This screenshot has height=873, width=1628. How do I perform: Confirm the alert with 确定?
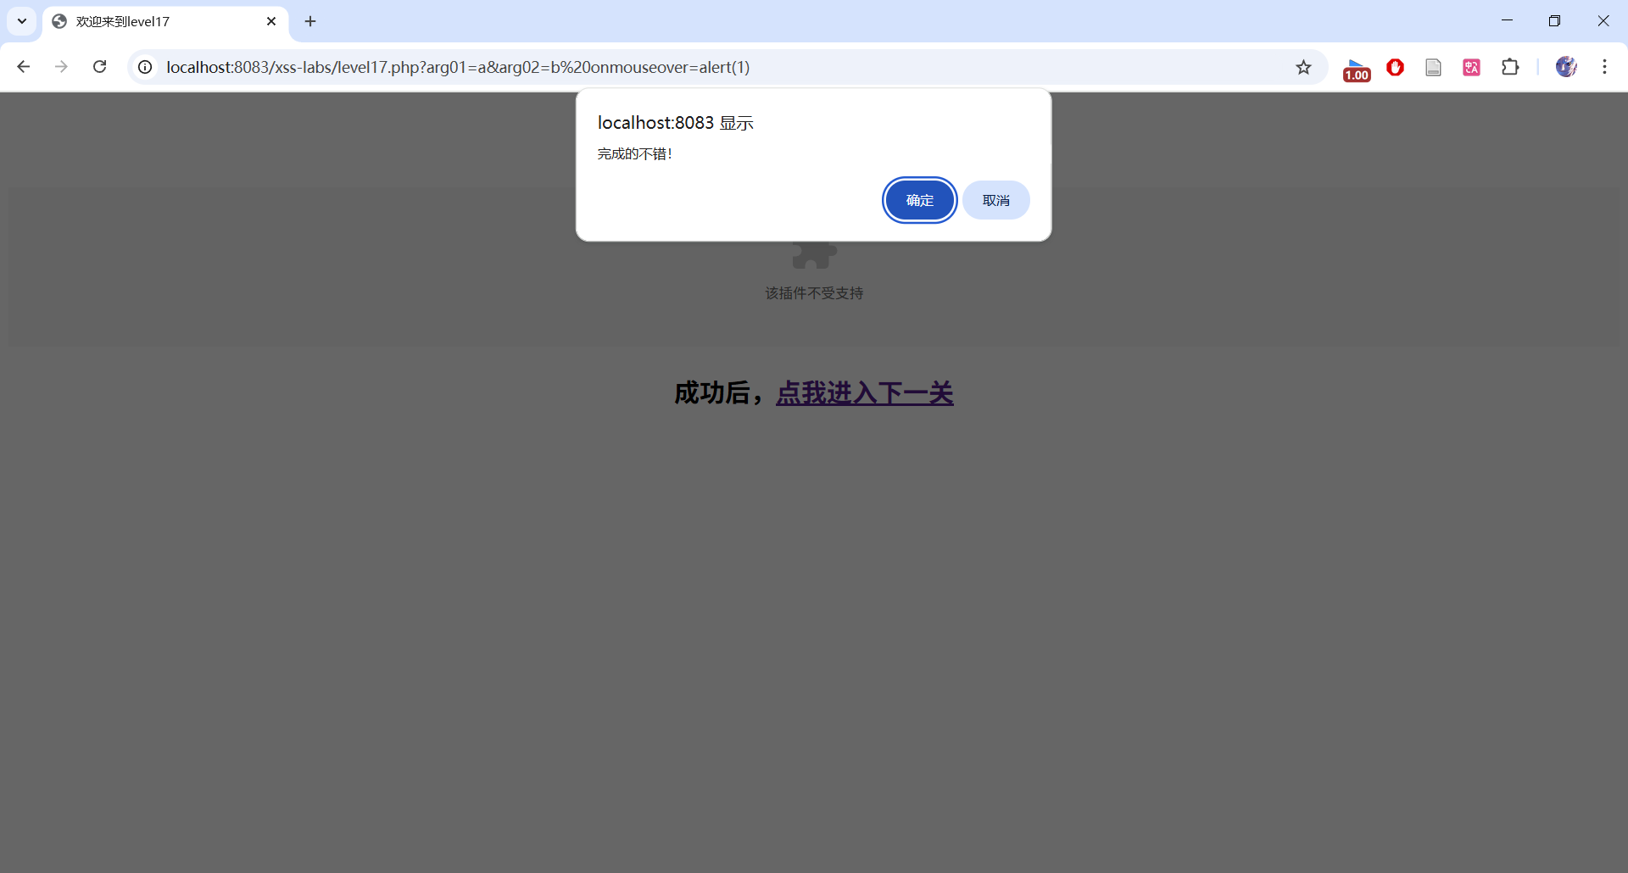pos(919,200)
